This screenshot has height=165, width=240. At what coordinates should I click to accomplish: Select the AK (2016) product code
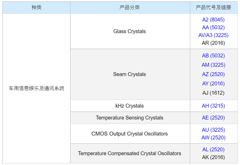tap(213, 157)
